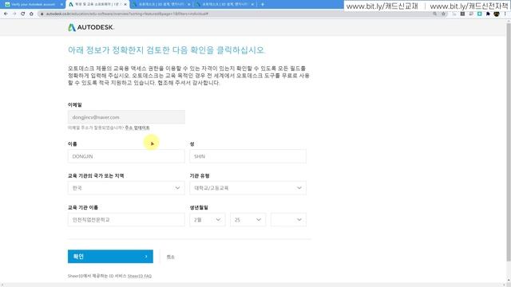511x287 pixels.
Task: Click the 교육 기관 이름 label
Action: pos(83,207)
